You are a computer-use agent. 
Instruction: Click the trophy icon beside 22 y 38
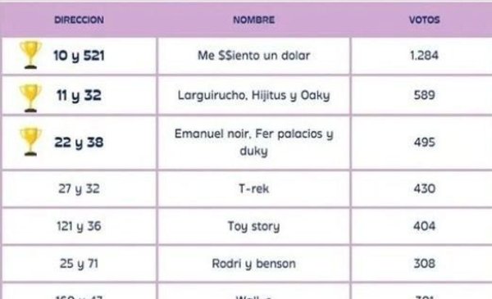(x=30, y=142)
